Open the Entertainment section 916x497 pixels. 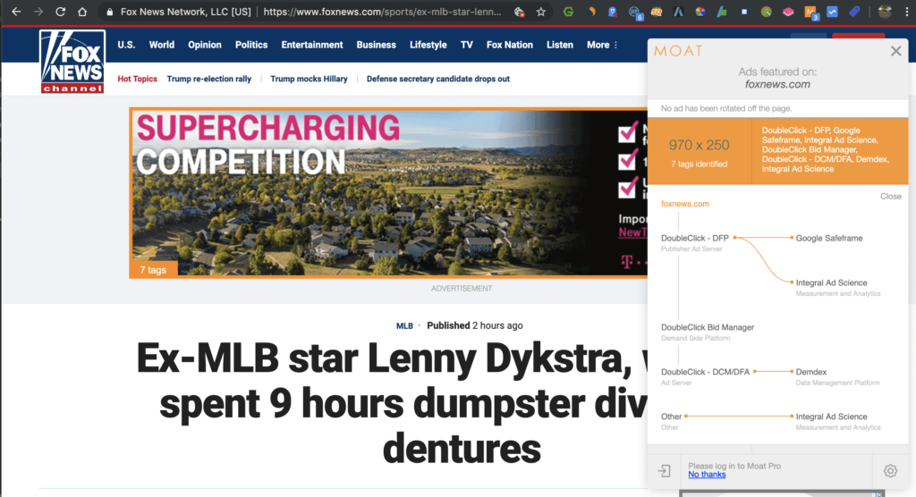312,45
